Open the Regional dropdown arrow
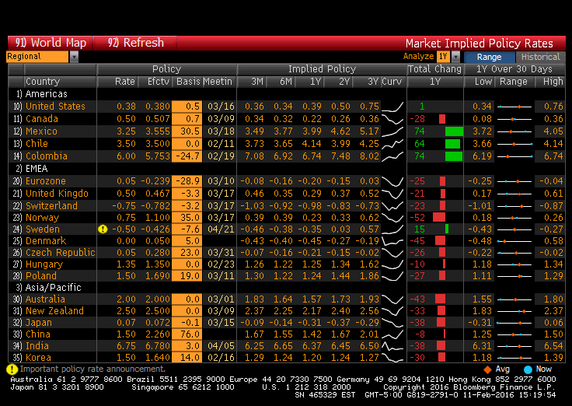572x406 pixels. [x=74, y=57]
